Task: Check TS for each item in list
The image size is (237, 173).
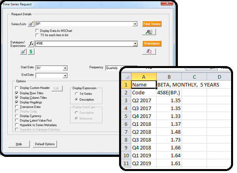Action: 37,35
